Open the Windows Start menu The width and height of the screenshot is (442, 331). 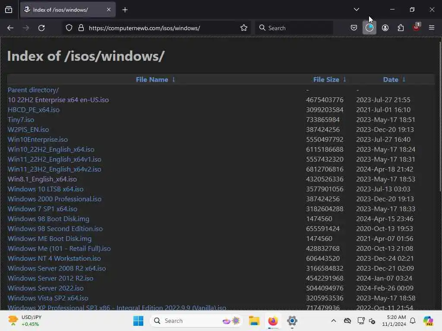[138, 321]
